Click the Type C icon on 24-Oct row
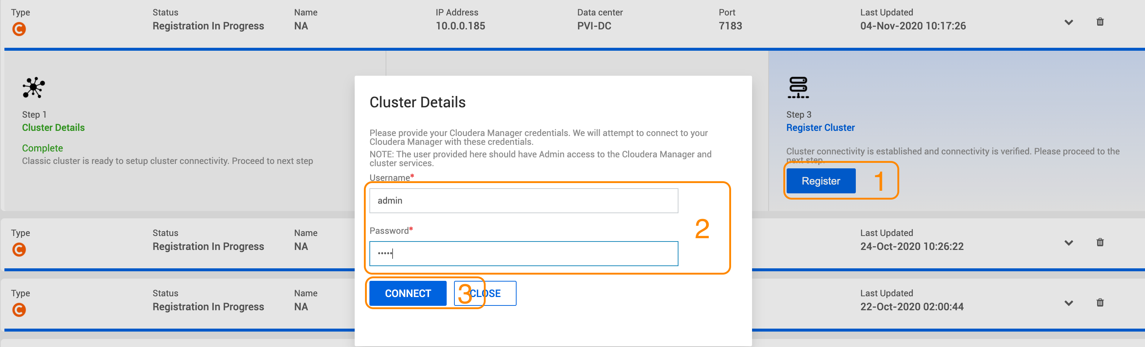 pyautogui.click(x=19, y=249)
